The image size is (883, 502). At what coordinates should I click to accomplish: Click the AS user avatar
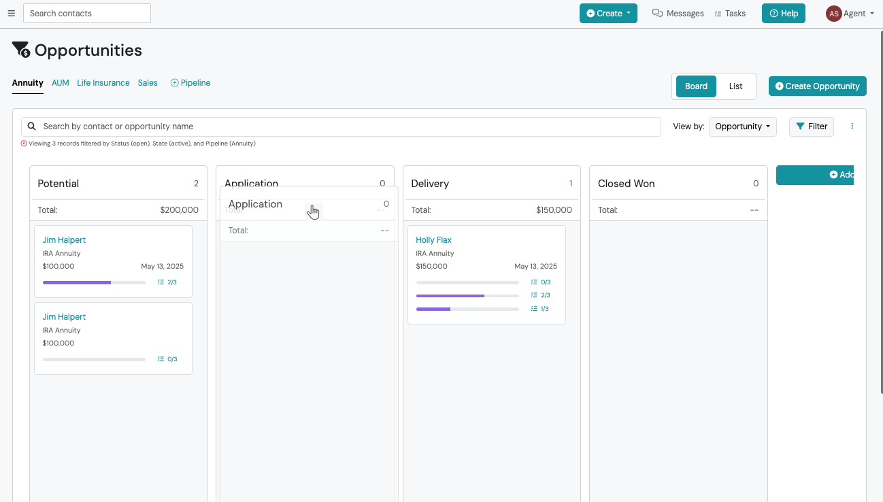[x=833, y=14]
